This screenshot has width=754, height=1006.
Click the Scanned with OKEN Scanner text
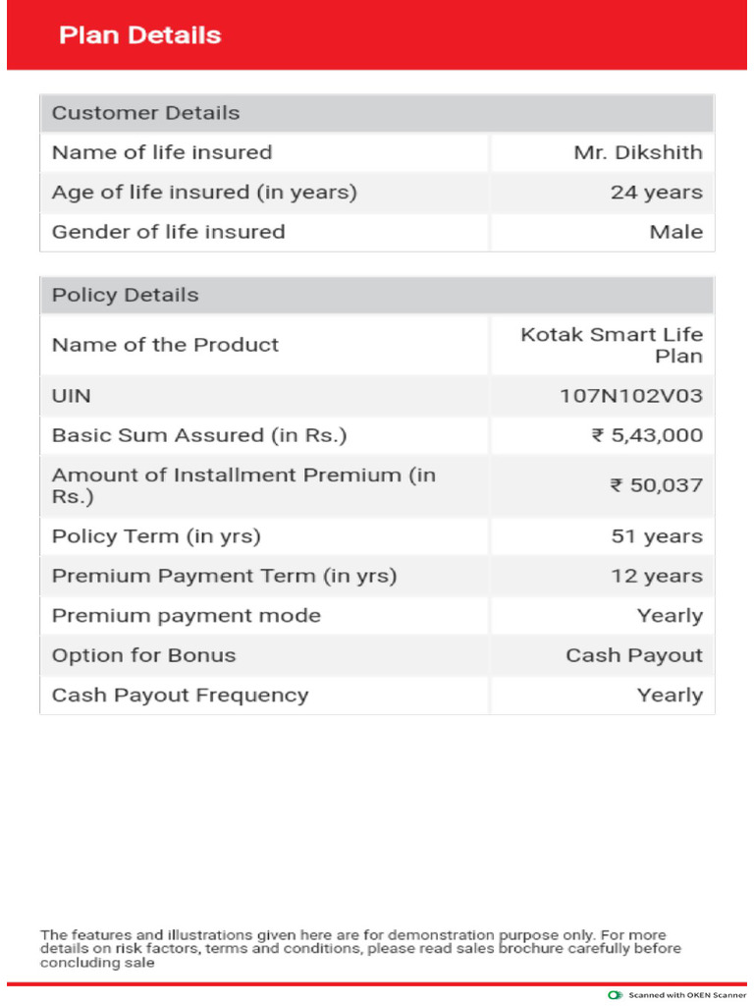point(687,995)
